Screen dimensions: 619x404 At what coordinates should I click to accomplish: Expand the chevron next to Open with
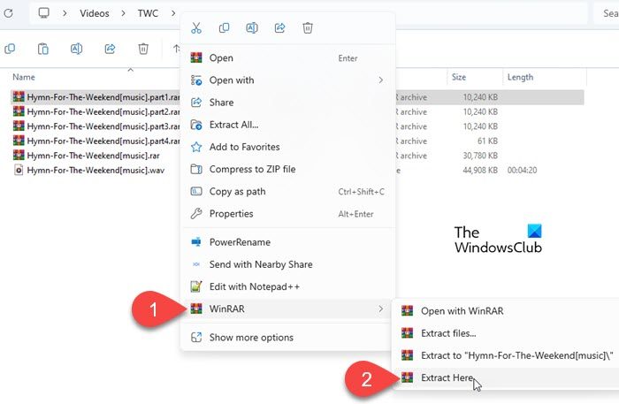pos(380,80)
